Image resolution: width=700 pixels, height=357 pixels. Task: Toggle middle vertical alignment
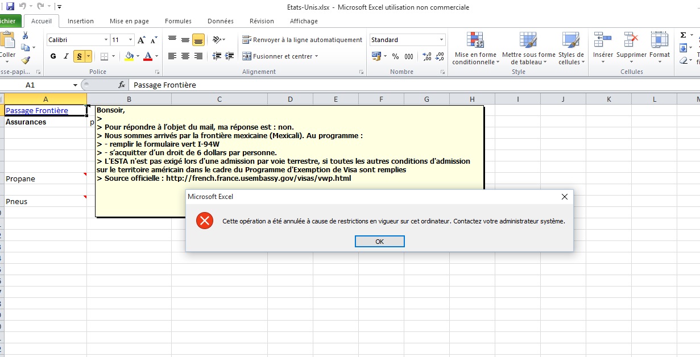coord(185,40)
